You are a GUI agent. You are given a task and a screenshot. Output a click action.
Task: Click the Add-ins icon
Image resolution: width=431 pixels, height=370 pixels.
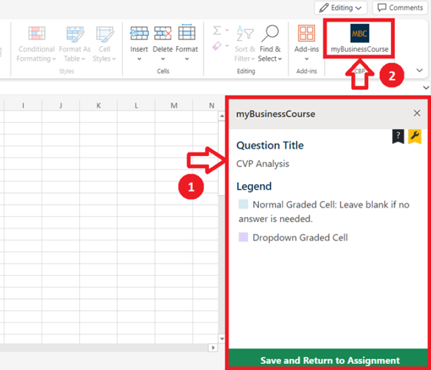(306, 33)
